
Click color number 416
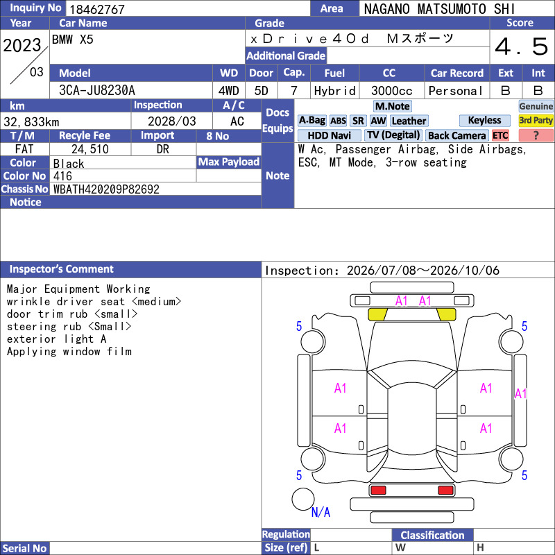click(62, 176)
